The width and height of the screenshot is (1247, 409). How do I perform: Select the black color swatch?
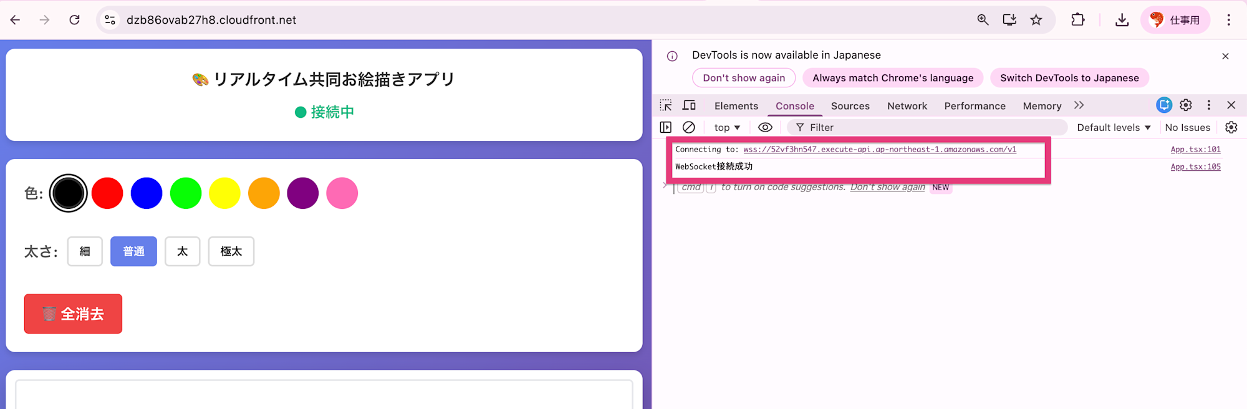pyautogui.click(x=68, y=193)
